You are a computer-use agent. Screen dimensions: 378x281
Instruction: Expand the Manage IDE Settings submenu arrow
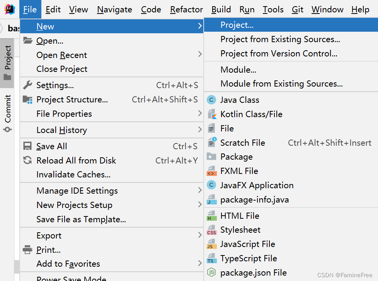[x=199, y=190]
